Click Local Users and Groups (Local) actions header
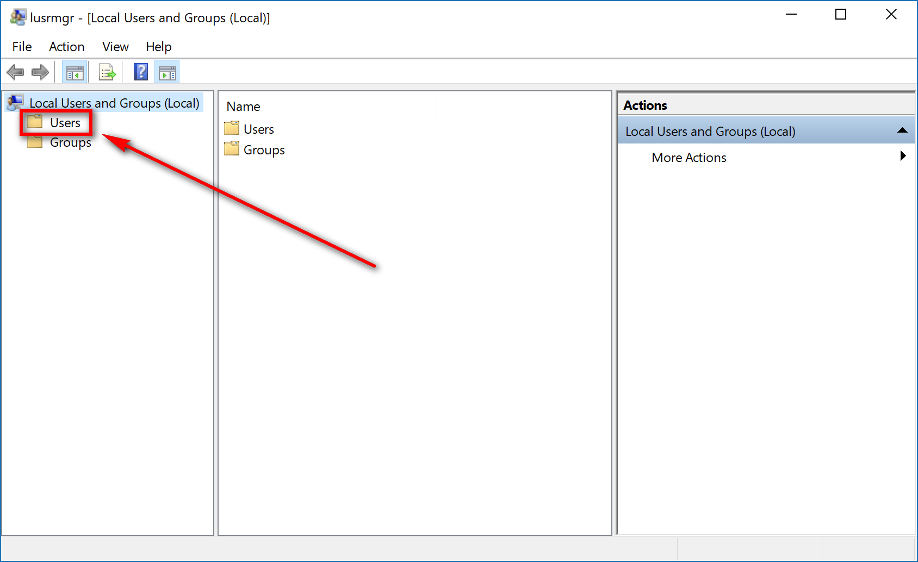 click(766, 131)
